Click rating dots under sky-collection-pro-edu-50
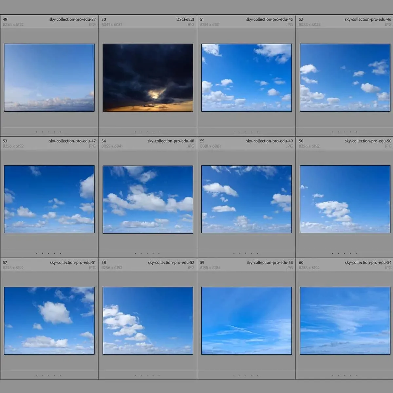393x393 pixels. [344, 253]
